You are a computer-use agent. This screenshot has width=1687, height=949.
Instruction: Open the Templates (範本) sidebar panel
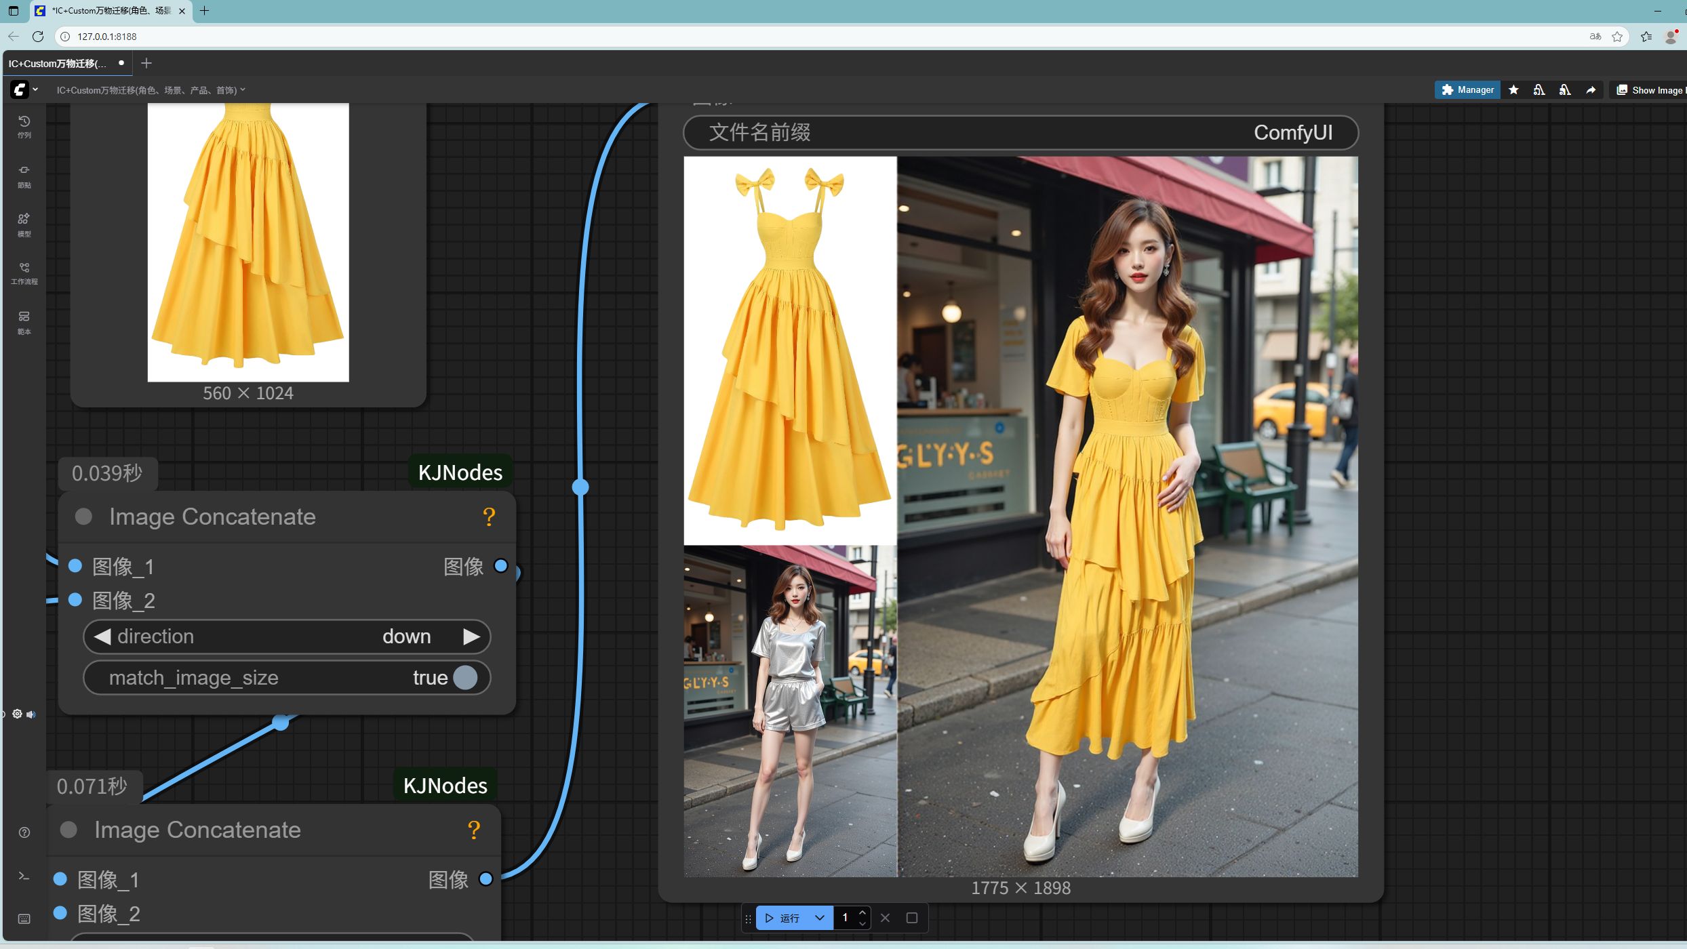(x=24, y=323)
